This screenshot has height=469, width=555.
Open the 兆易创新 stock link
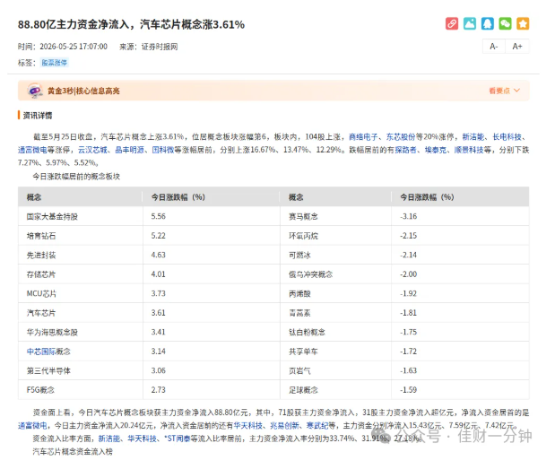coord(284,425)
